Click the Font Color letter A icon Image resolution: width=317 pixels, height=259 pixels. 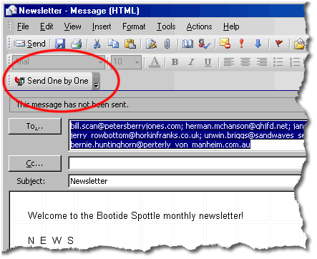[x=155, y=62]
